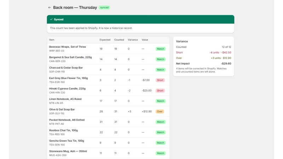
Task: Click Match badge on Linen Notebook row
Action: pos(161,101)
